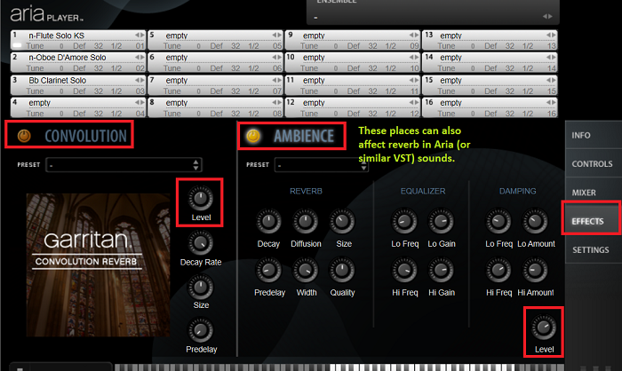Toggle the Convolution power button
The image size is (622, 371).
click(24, 136)
